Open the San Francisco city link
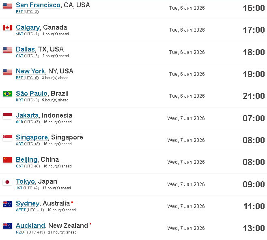 coord(38,5)
